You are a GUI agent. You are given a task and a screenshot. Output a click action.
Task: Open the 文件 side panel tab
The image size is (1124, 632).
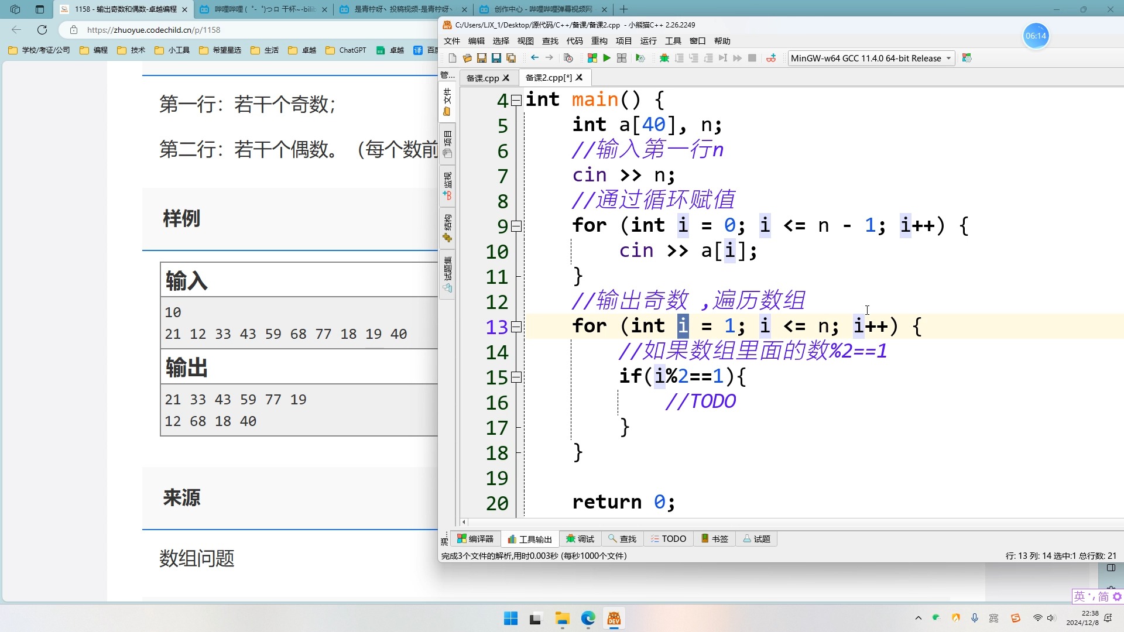(x=447, y=102)
